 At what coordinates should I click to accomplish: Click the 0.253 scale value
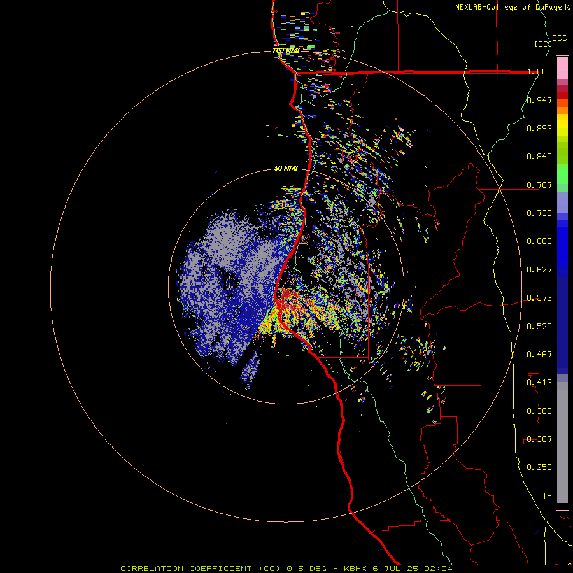(539, 467)
